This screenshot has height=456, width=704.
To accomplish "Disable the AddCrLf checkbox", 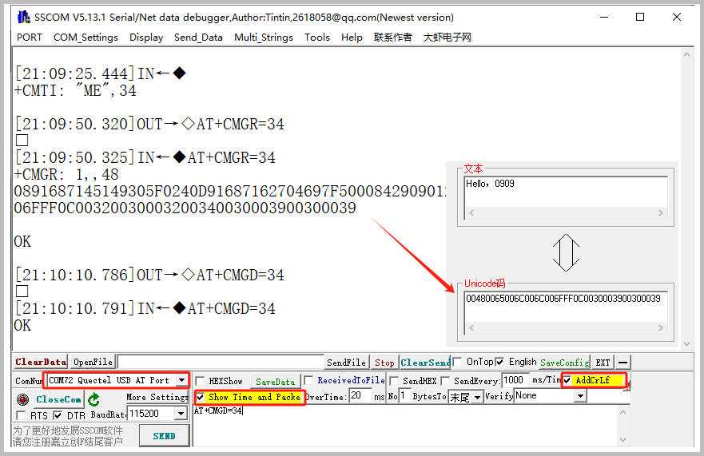I will click(567, 381).
